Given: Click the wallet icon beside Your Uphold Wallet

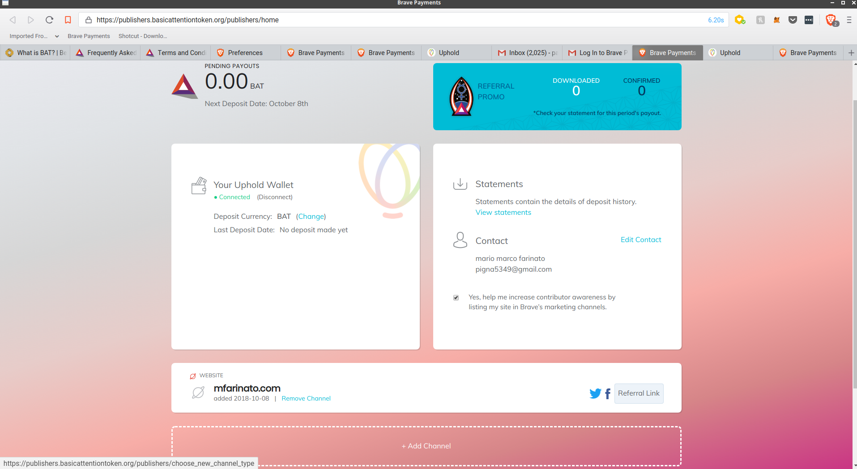Looking at the screenshot, I should click(x=199, y=185).
